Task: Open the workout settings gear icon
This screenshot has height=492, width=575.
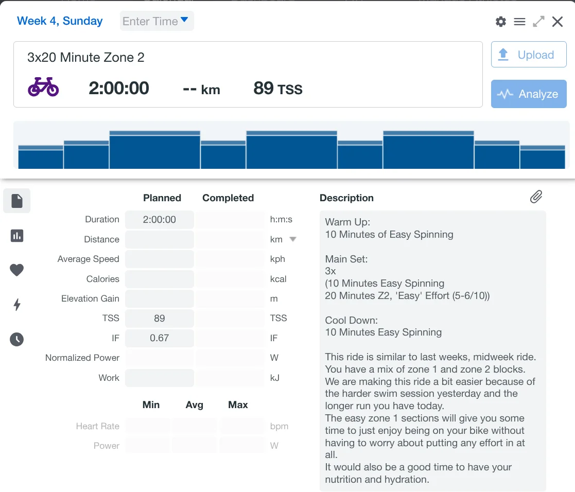Action: point(500,22)
